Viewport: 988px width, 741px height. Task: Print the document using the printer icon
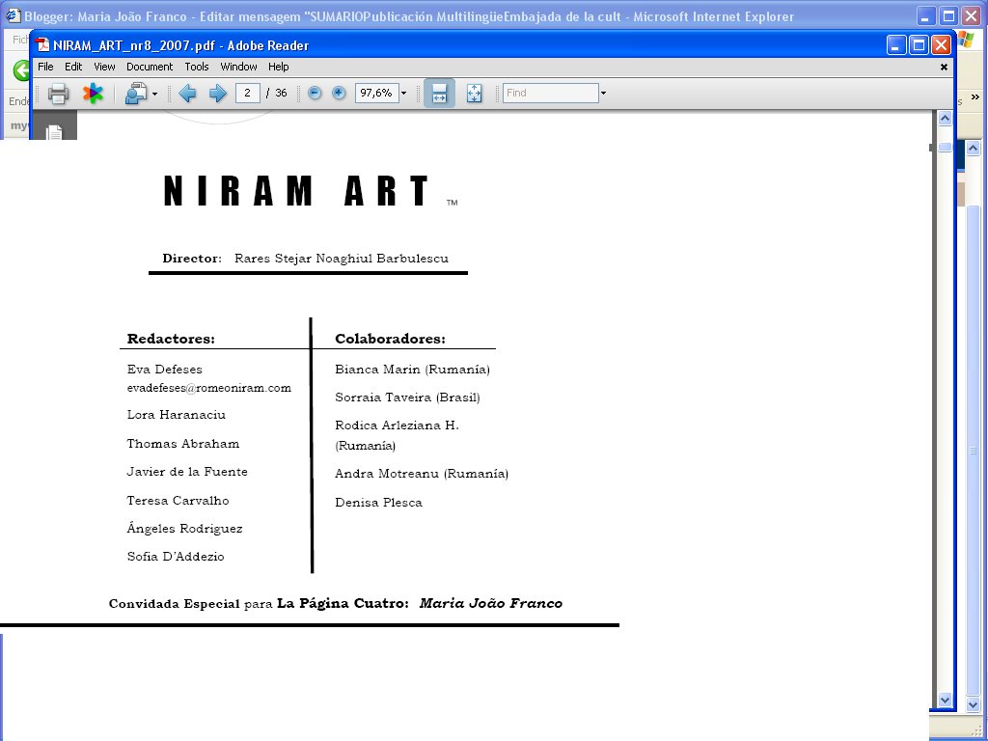pyautogui.click(x=58, y=93)
